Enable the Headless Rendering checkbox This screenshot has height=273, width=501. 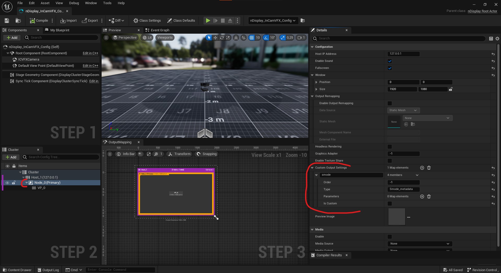(x=389, y=147)
